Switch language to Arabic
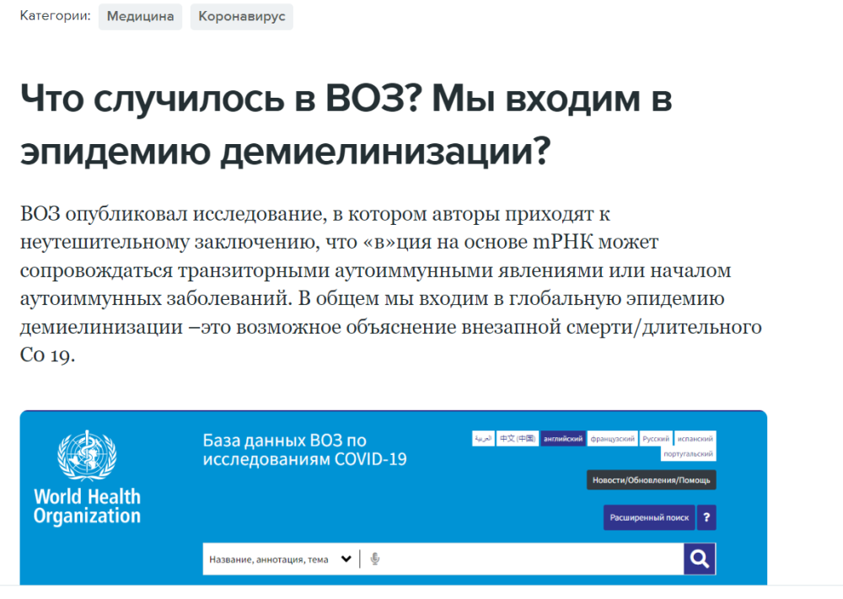Image resolution: width=843 pixels, height=599 pixels. click(483, 438)
